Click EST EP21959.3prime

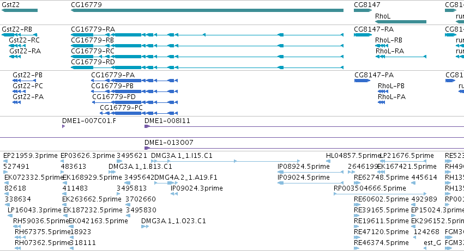pyautogui.click(x=5, y=161)
